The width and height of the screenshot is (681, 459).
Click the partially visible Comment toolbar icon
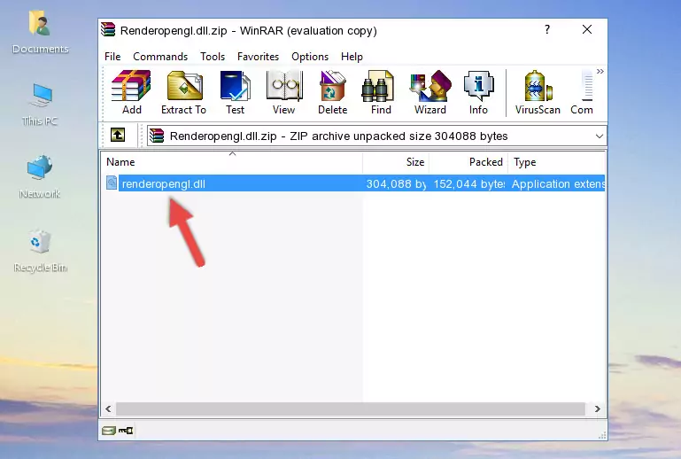(582, 92)
